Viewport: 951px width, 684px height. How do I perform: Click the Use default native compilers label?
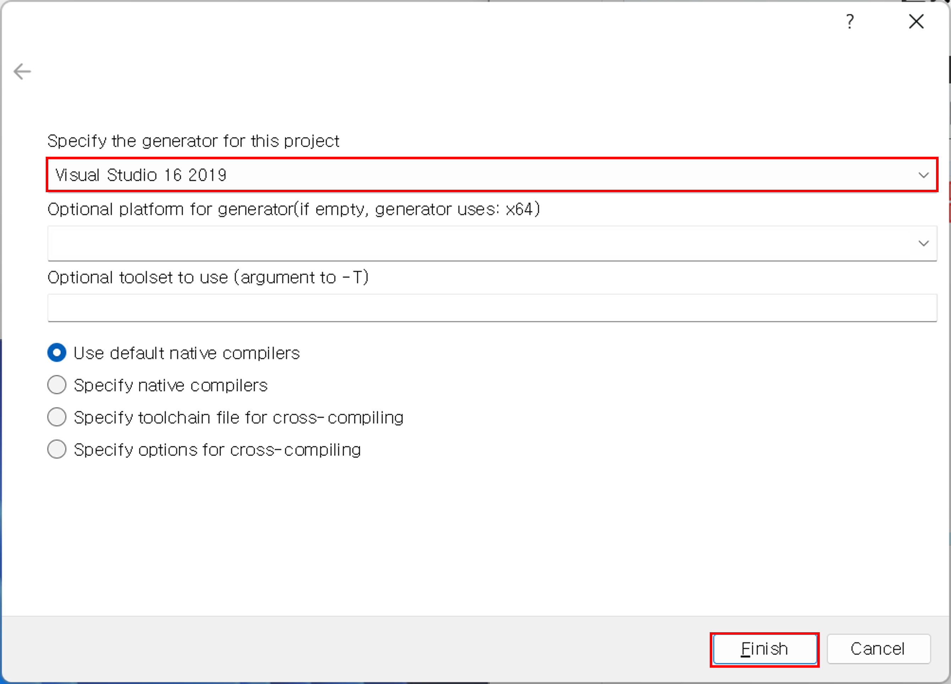pyautogui.click(x=187, y=353)
